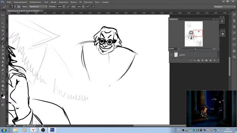Enable airbrush build-up mode
Viewport: 237px width, 133px height.
(x=87, y=7)
